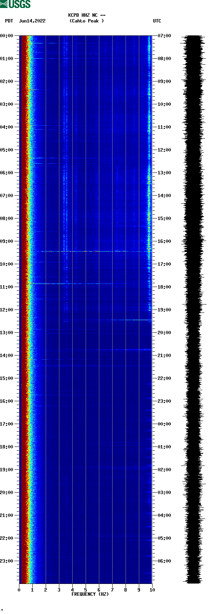This screenshot has width=210, height=614.
Task: Click the '(Cahto Peak )' station name
Action: coord(87,21)
